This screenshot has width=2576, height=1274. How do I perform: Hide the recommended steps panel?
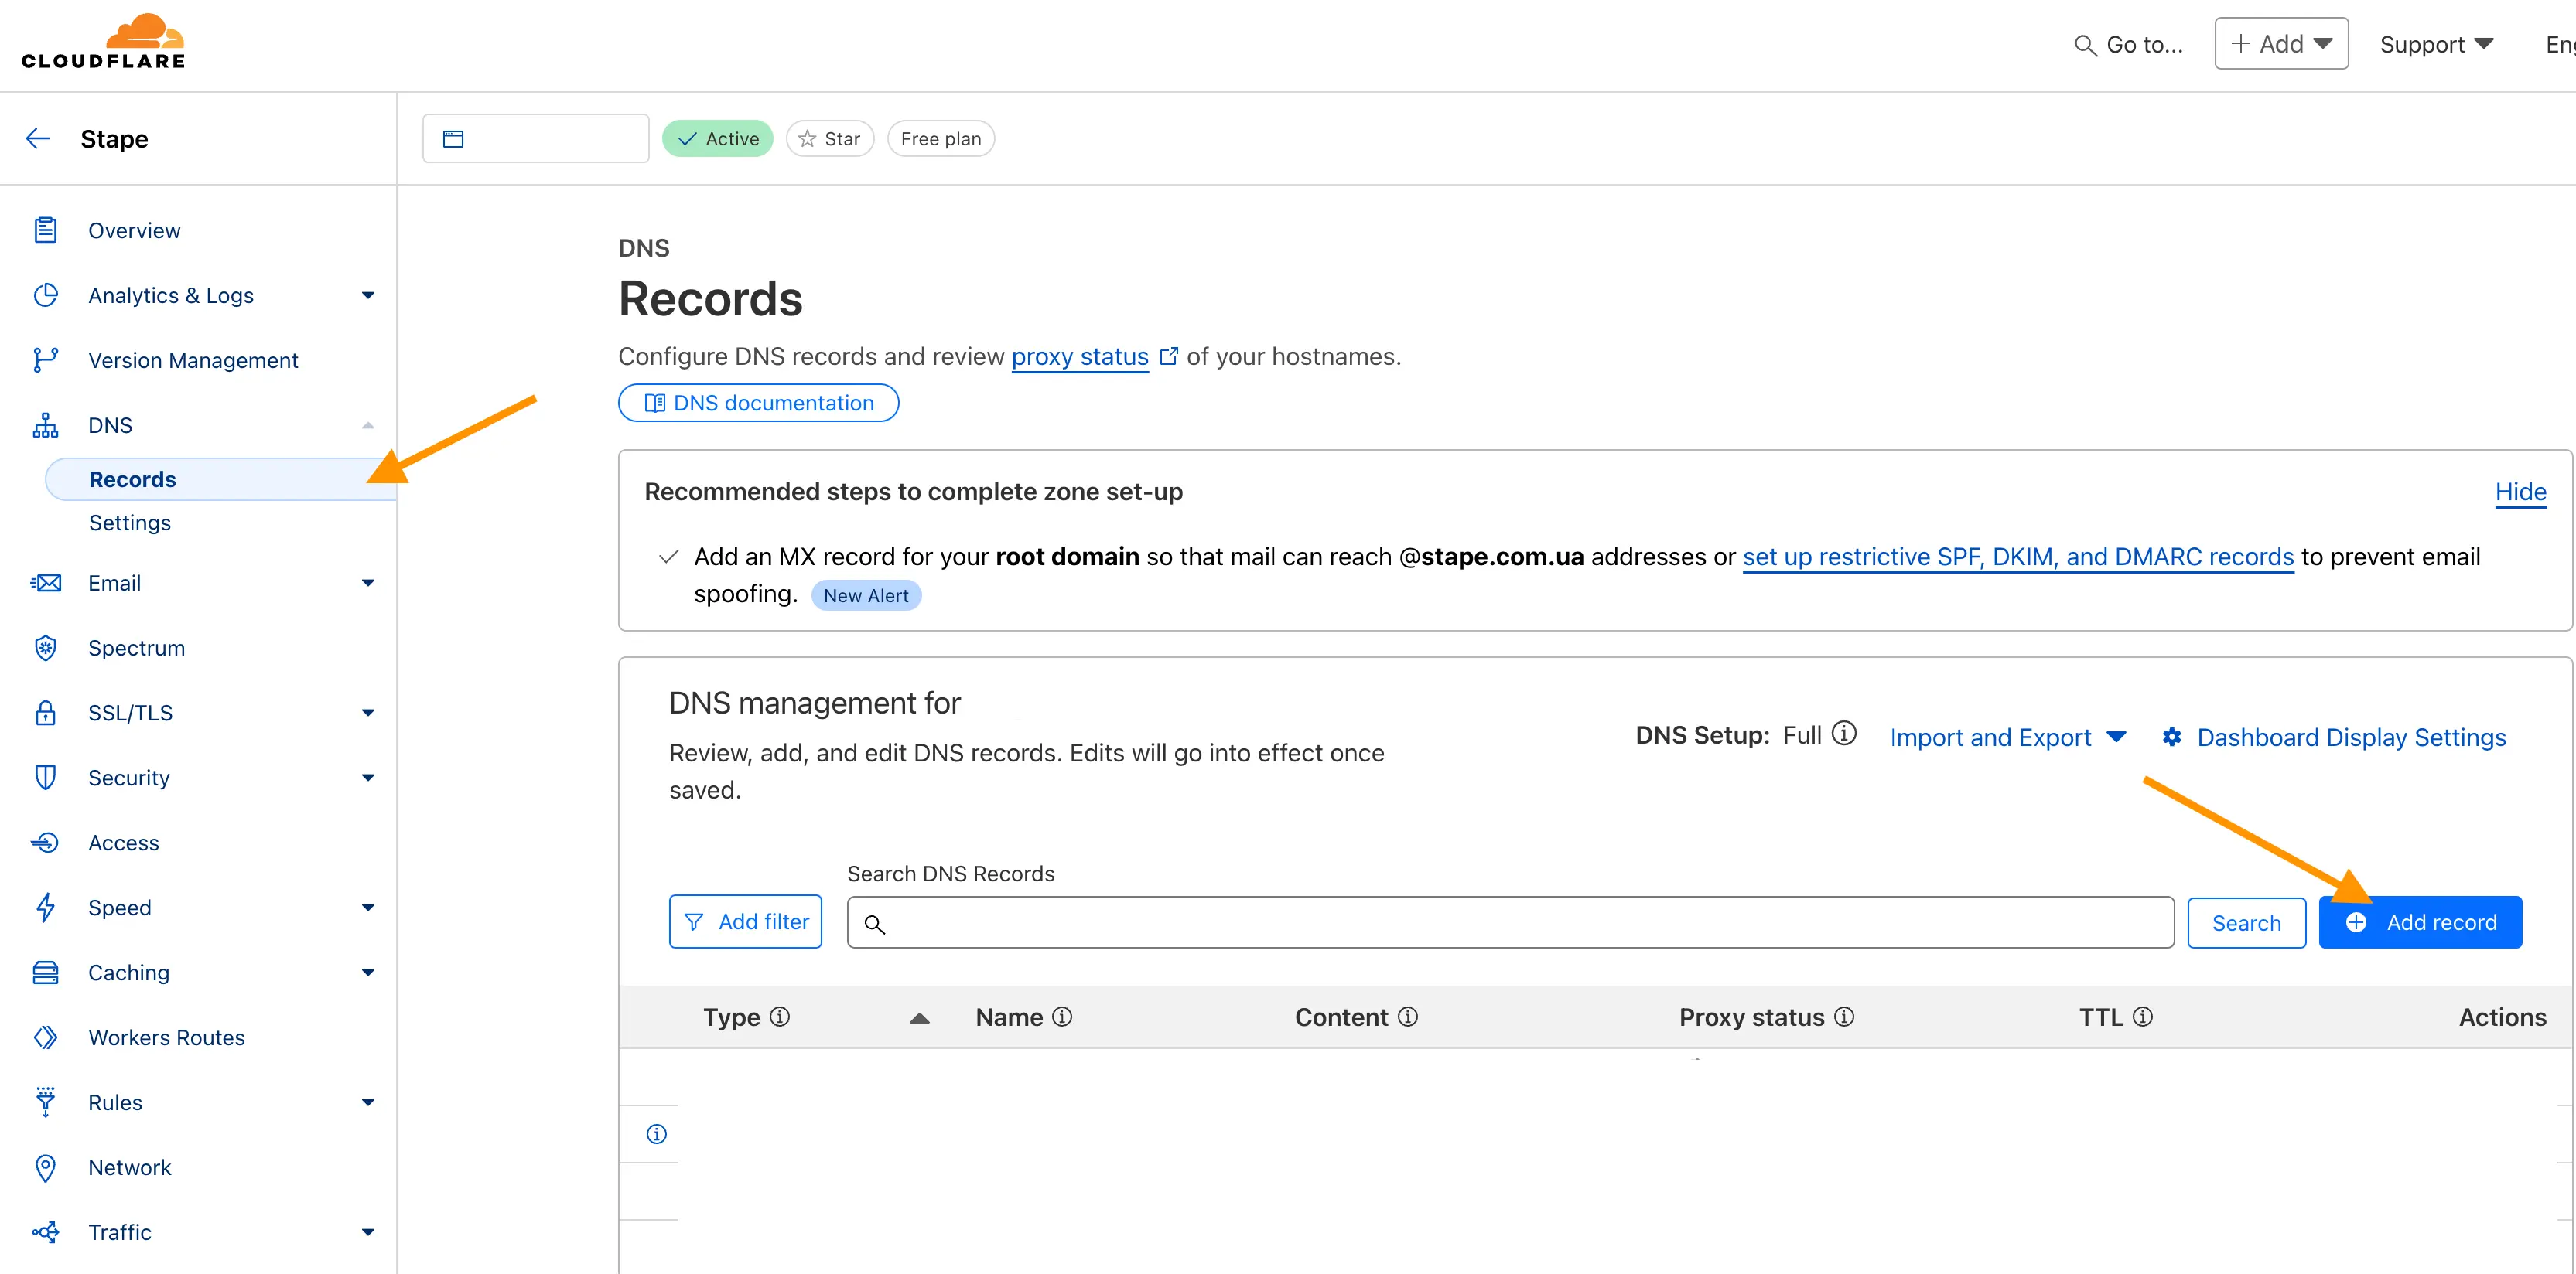(x=2520, y=492)
